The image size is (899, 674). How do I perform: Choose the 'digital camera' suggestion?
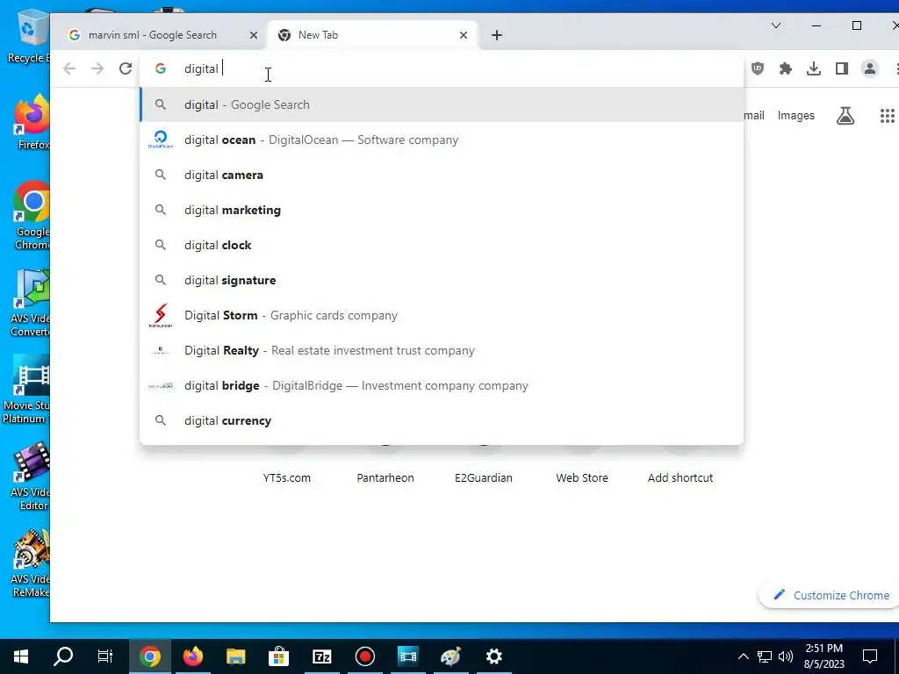pyautogui.click(x=442, y=175)
